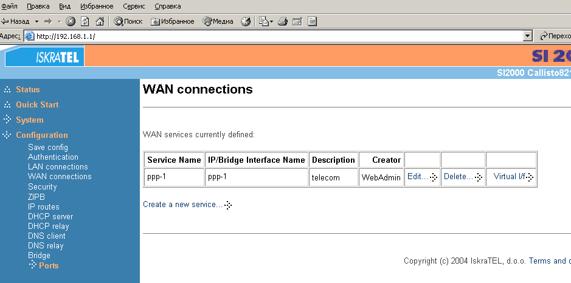The image size is (571, 283).
Task: Open the Правка menu
Action: point(38,6)
